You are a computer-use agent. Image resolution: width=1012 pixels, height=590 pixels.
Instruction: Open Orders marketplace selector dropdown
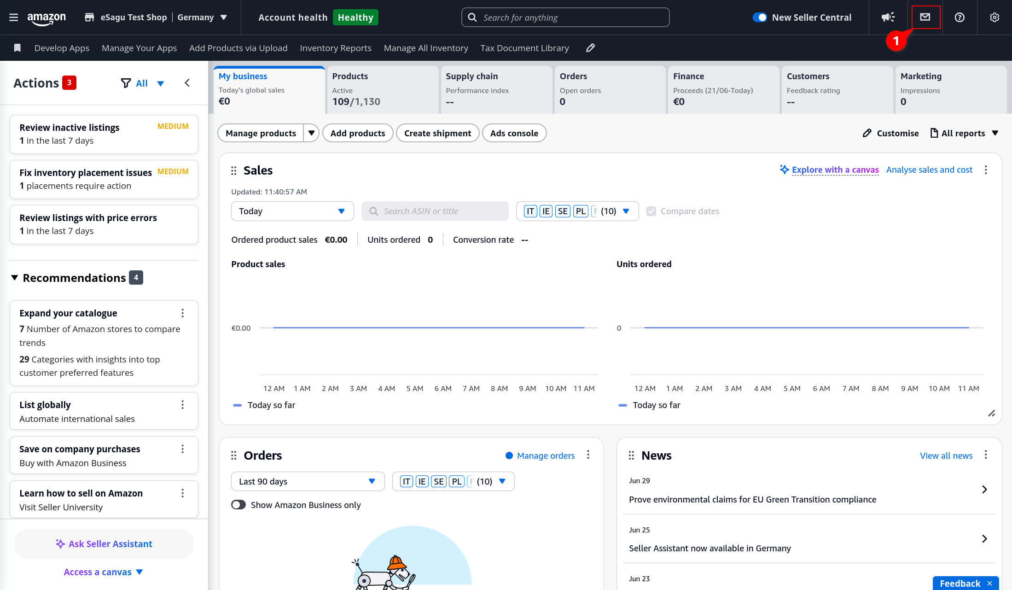pos(453,482)
